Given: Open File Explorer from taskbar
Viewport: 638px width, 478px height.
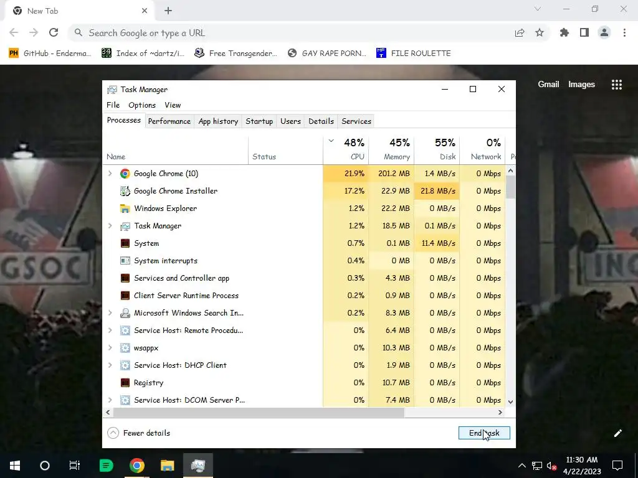Looking at the screenshot, I should click(x=167, y=466).
